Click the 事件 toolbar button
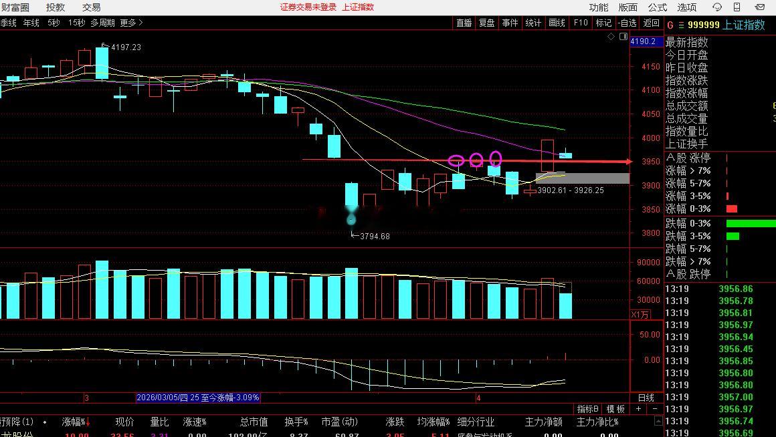776x437 pixels. tap(510, 23)
